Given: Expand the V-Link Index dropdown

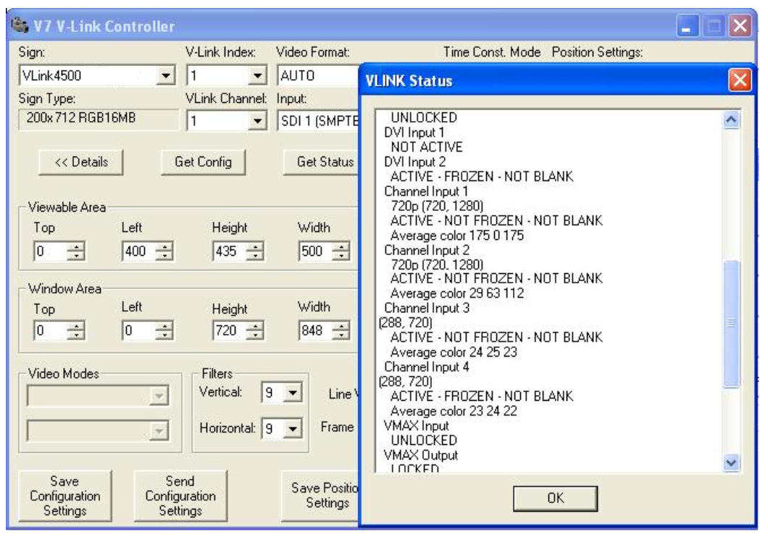Looking at the screenshot, I should (x=256, y=78).
